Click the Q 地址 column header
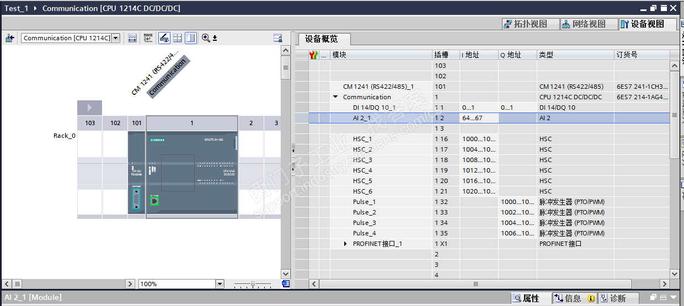This screenshot has width=684, height=306. pos(517,55)
